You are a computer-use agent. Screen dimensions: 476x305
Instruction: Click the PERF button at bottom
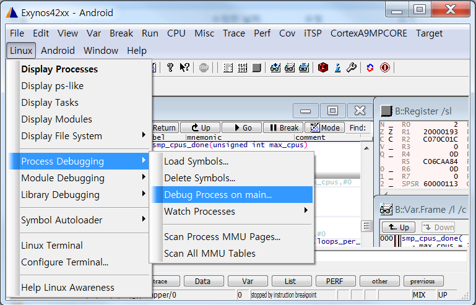pos(335,281)
